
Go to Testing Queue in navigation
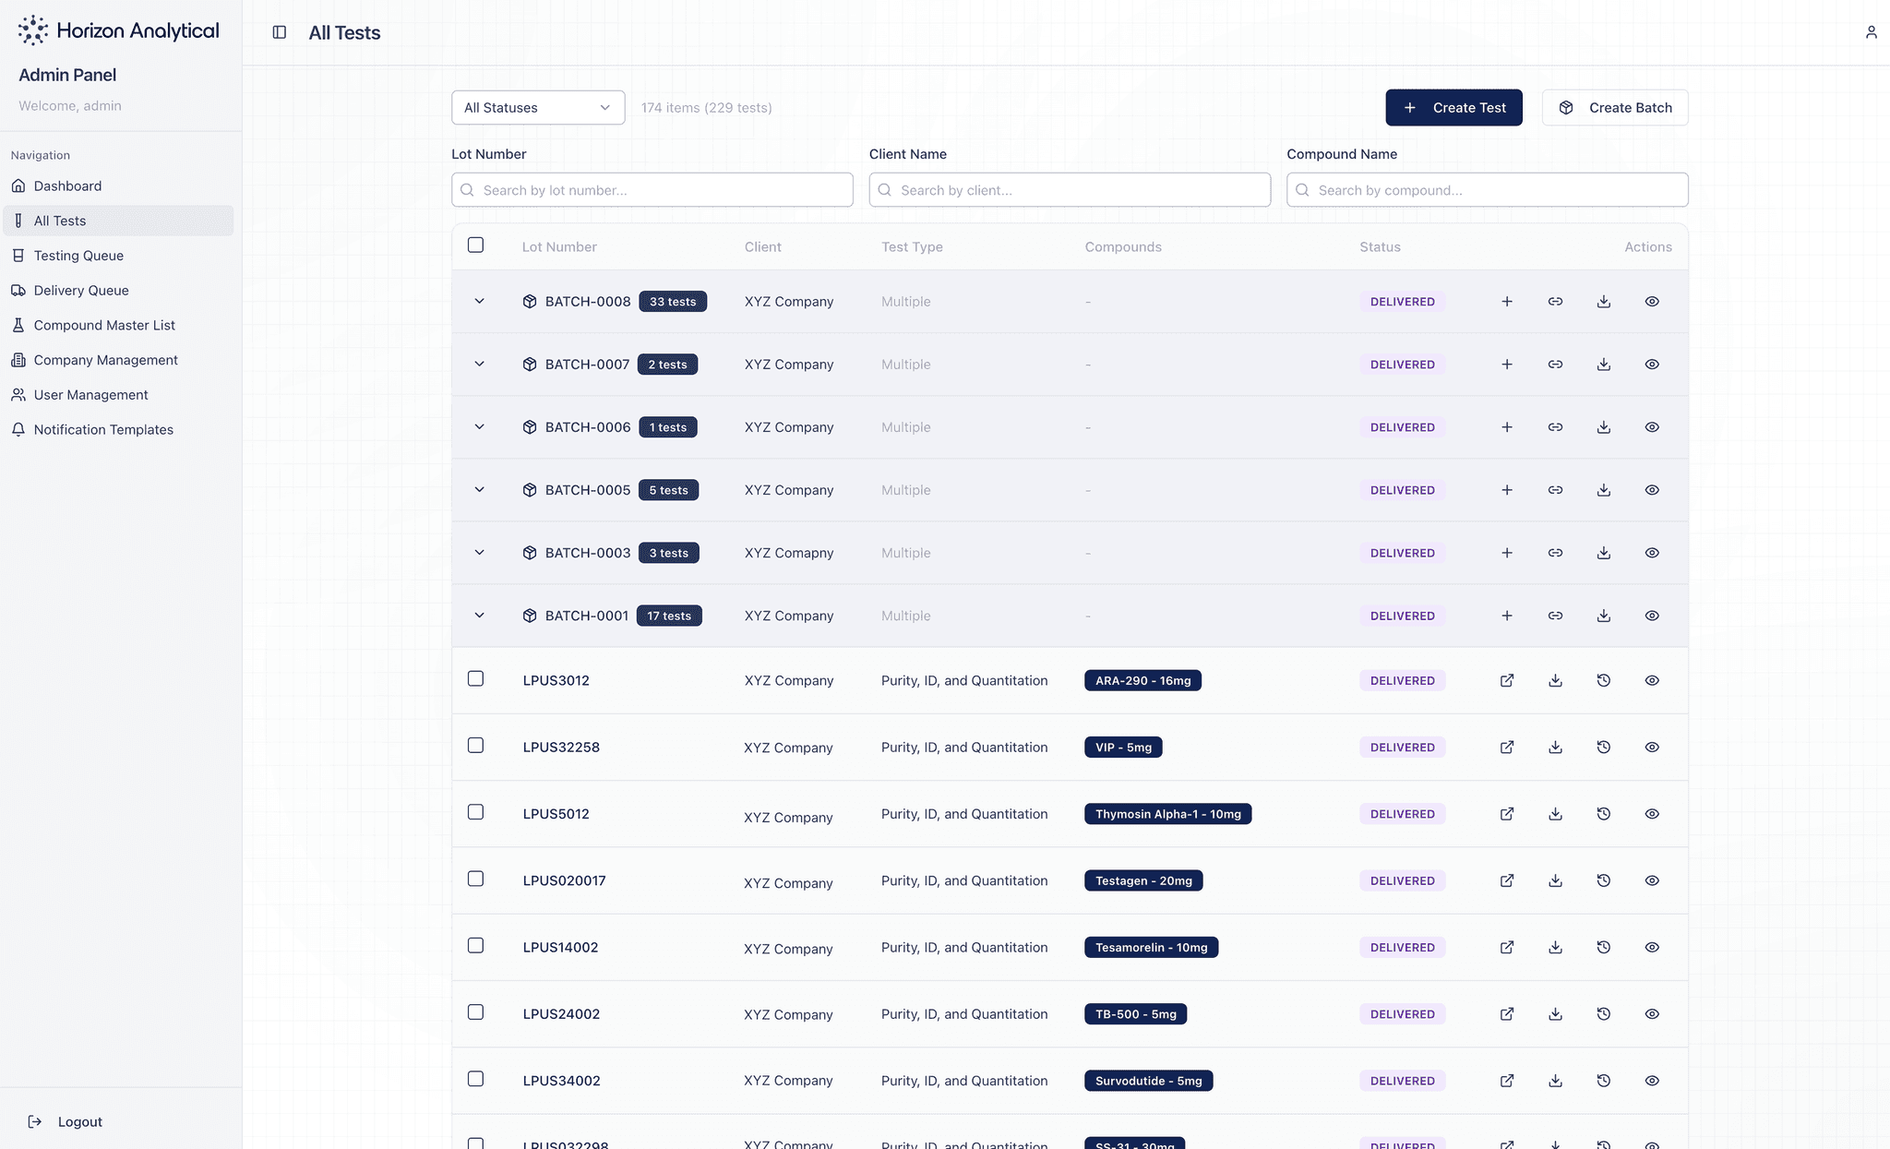coord(78,256)
